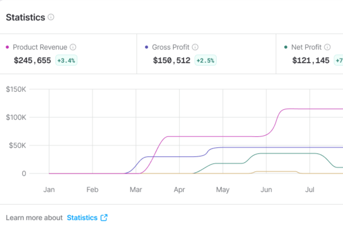Click the +3.4% change badge
This screenshot has height=229, width=343.
tap(66, 61)
